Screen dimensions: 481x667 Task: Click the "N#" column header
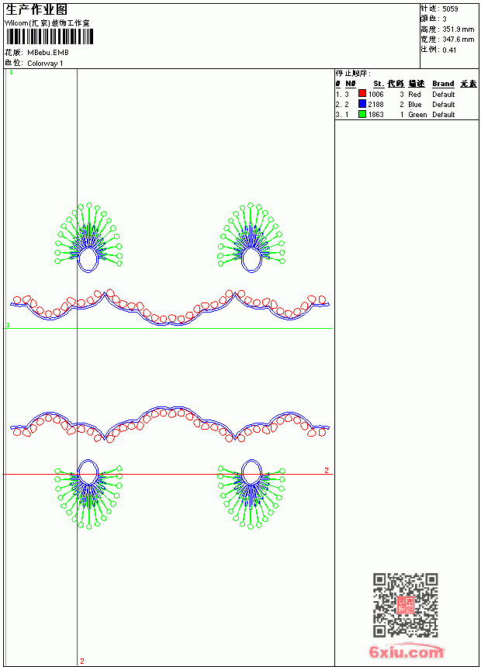351,84
